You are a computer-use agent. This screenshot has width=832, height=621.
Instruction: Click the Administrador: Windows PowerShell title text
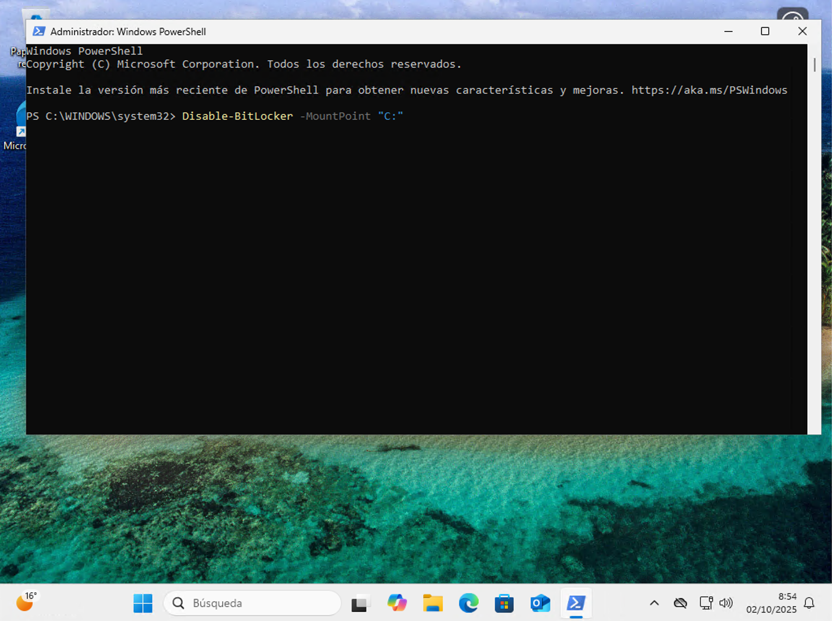click(x=128, y=32)
